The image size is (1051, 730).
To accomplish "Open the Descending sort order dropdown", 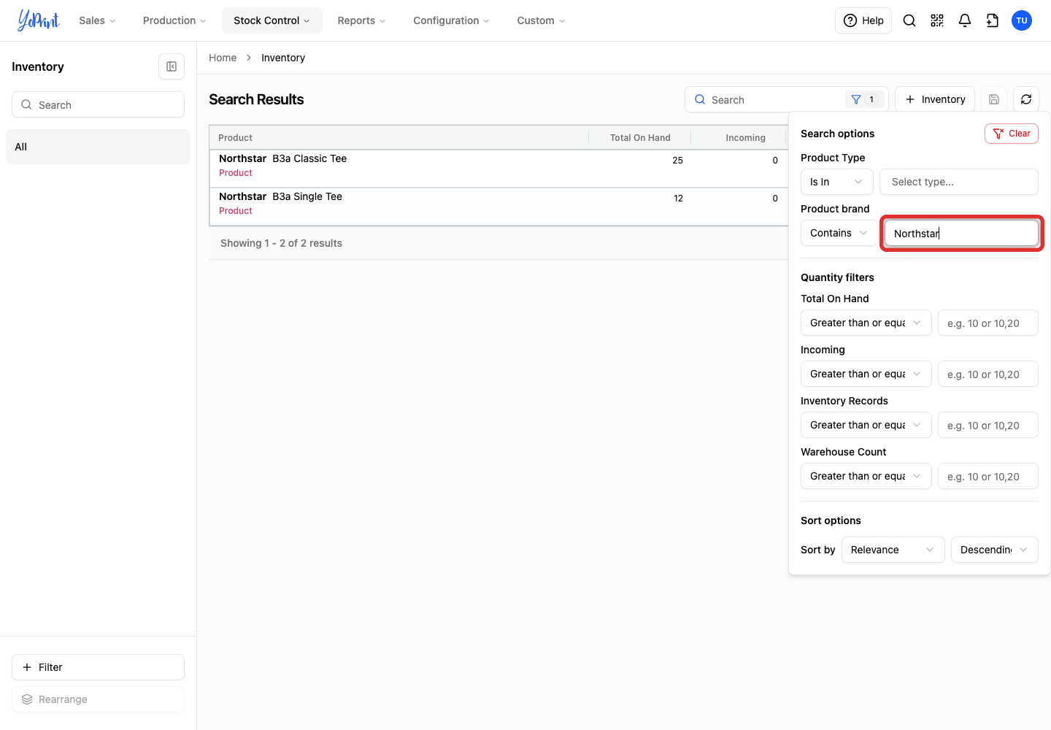I will [995, 550].
